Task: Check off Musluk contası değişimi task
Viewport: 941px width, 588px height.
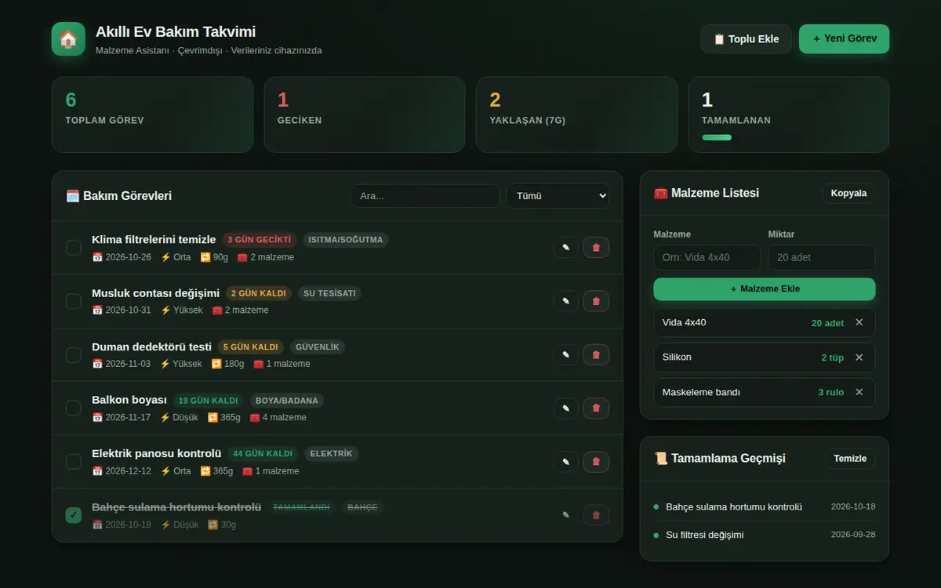Action: coord(74,301)
